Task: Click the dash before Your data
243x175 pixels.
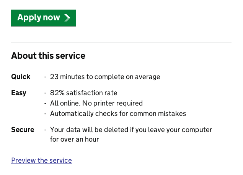Action: tap(45, 130)
